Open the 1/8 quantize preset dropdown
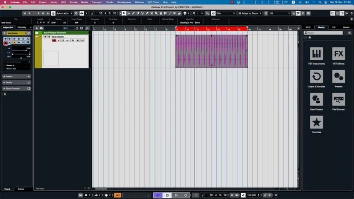354x199 pixels. pyautogui.click(x=279, y=13)
